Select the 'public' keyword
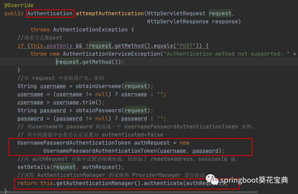298x194 pixels. (14, 13)
